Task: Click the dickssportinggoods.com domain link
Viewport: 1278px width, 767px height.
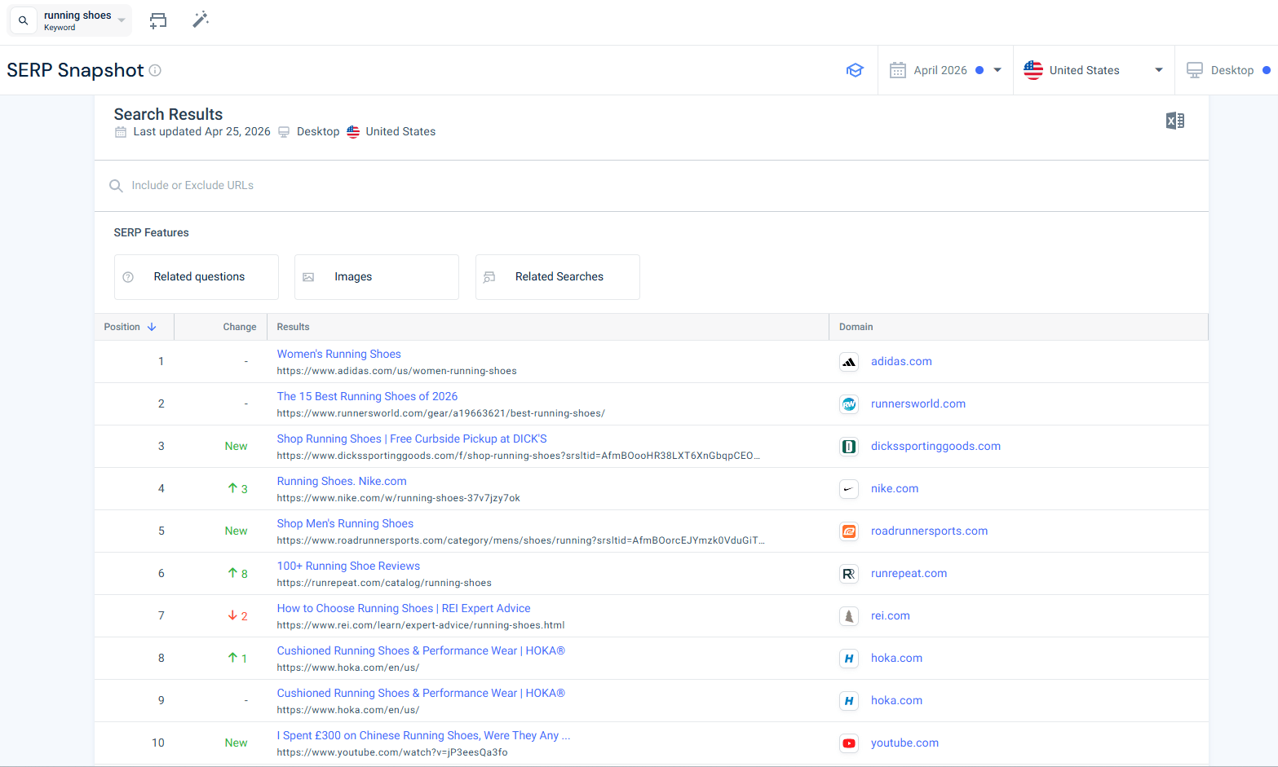Action: pyautogui.click(x=935, y=446)
